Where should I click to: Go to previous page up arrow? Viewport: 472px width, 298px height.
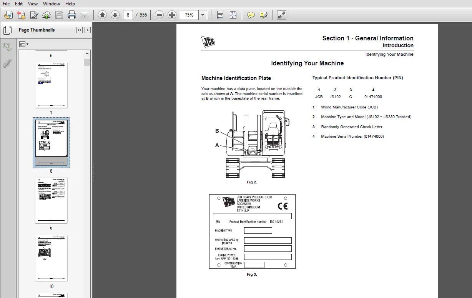tap(102, 15)
